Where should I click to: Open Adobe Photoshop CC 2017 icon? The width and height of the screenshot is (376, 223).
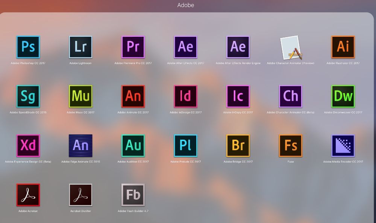(x=28, y=47)
